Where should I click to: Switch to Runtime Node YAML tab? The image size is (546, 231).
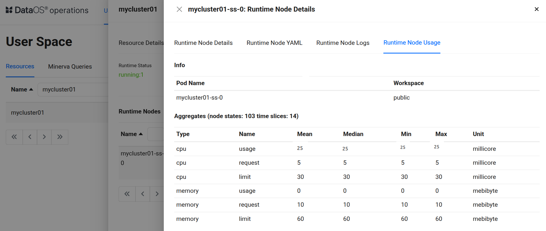tap(274, 43)
